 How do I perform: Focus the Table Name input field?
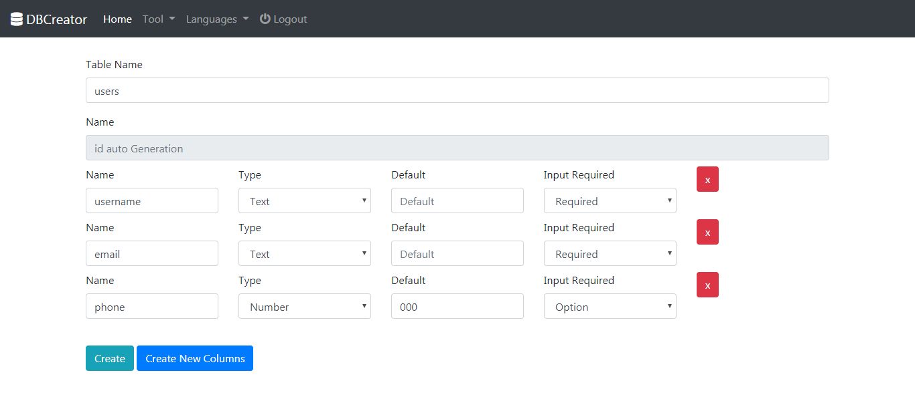pos(457,91)
